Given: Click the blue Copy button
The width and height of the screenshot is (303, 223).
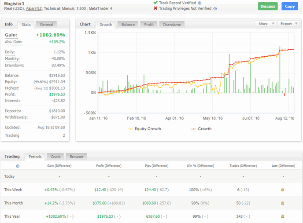Looking at the screenshot, I should coord(290,6).
